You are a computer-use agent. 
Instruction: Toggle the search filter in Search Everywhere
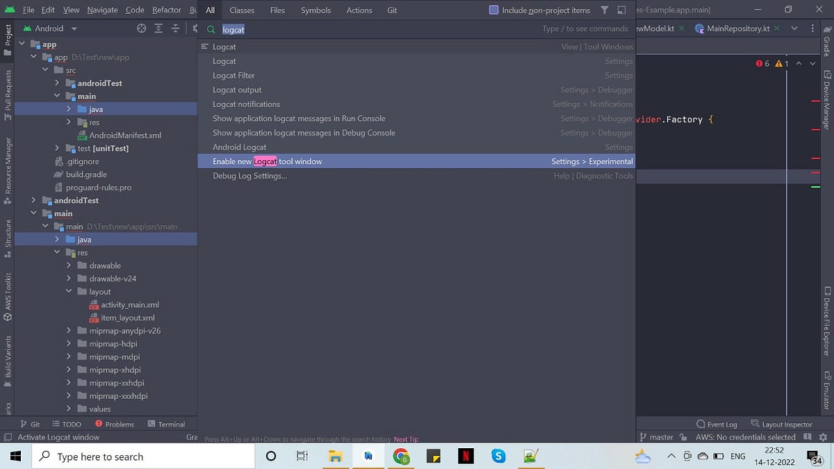pyautogui.click(x=604, y=10)
